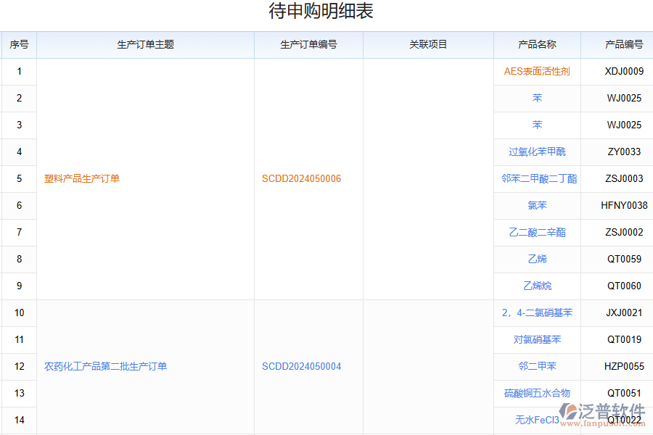Click the 生产订单编号 column header
Image resolution: width=653 pixels, height=435 pixels.
[308, 44]
